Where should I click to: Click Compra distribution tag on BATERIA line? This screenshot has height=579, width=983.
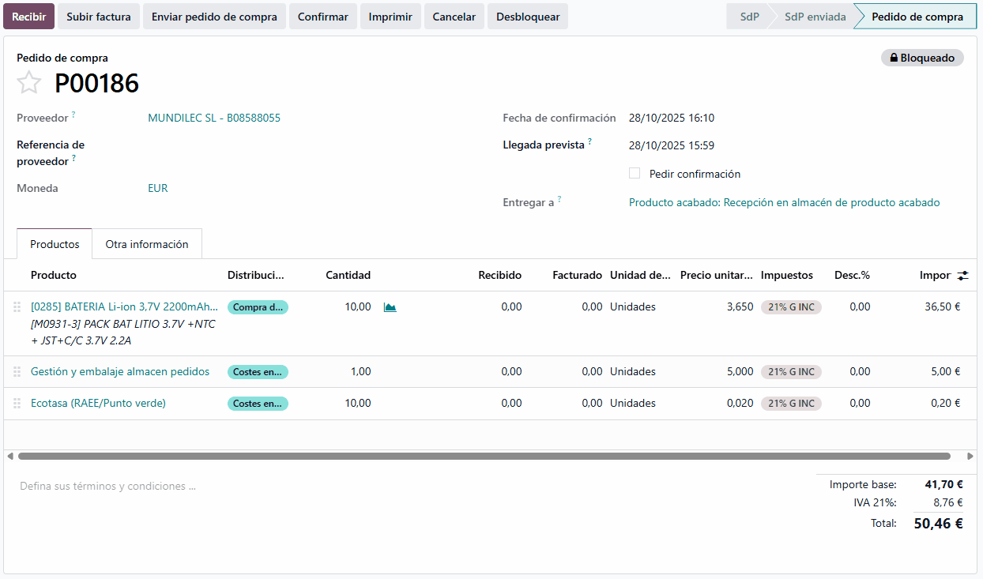(258, 307)
